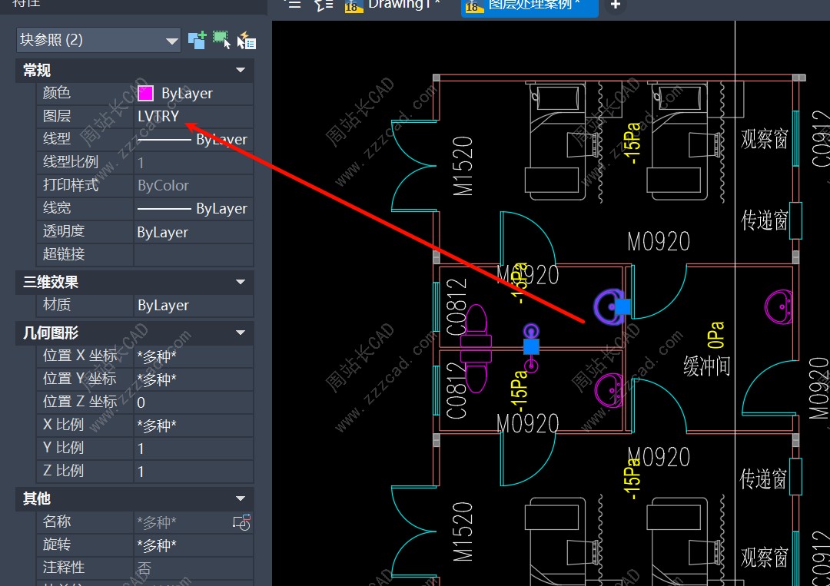Collapse the 其他 section
Viewport: 830px width, 586px height.
tap(241, 499)
